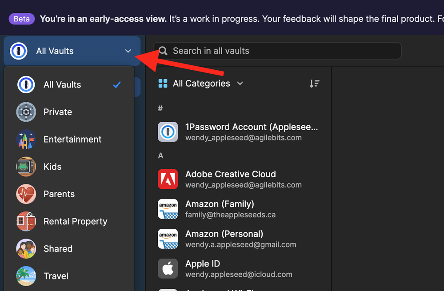Choose Shared from the vault list
This screenshot has width=444, height=291.
tap(58, 249)
